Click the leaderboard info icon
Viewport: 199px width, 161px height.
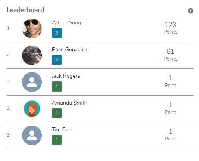click(190, 11)
